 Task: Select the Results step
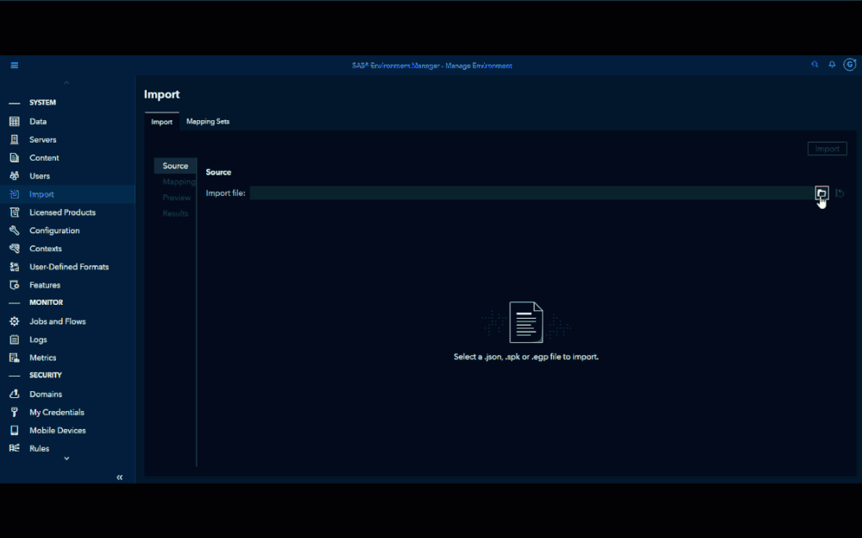[x=175, y=213]
